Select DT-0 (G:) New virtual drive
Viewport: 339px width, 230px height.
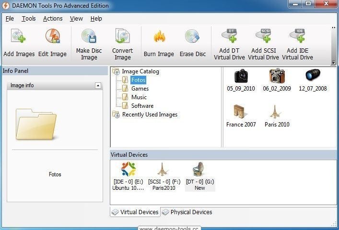[200, 176]
